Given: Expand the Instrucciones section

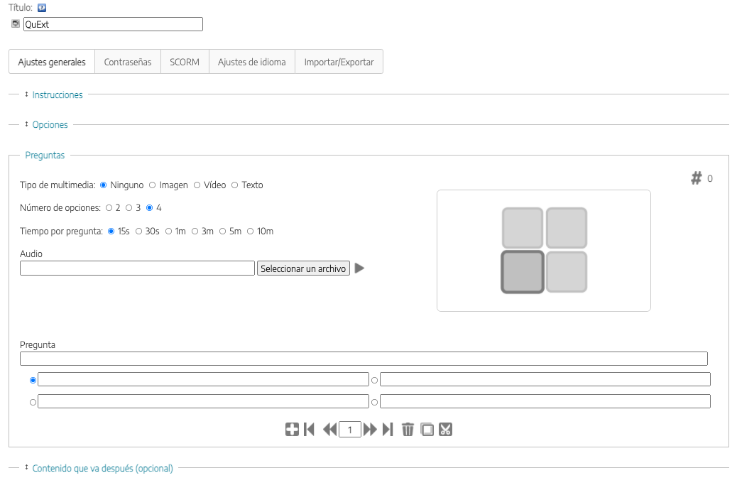Looking at the screenshot, I should click(x=58, y=95).
